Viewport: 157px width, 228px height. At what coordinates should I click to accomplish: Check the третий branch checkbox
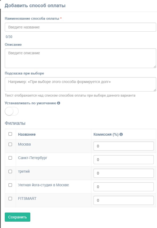point(10,171)
